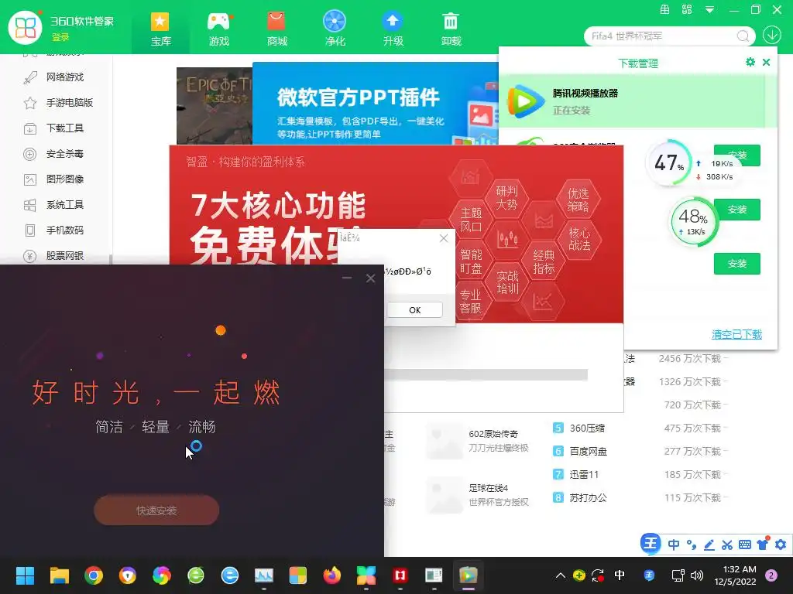Viewport: 793px width, 594px height.
Task: Open the download manager arrow icon
Action: click(772, 35)
